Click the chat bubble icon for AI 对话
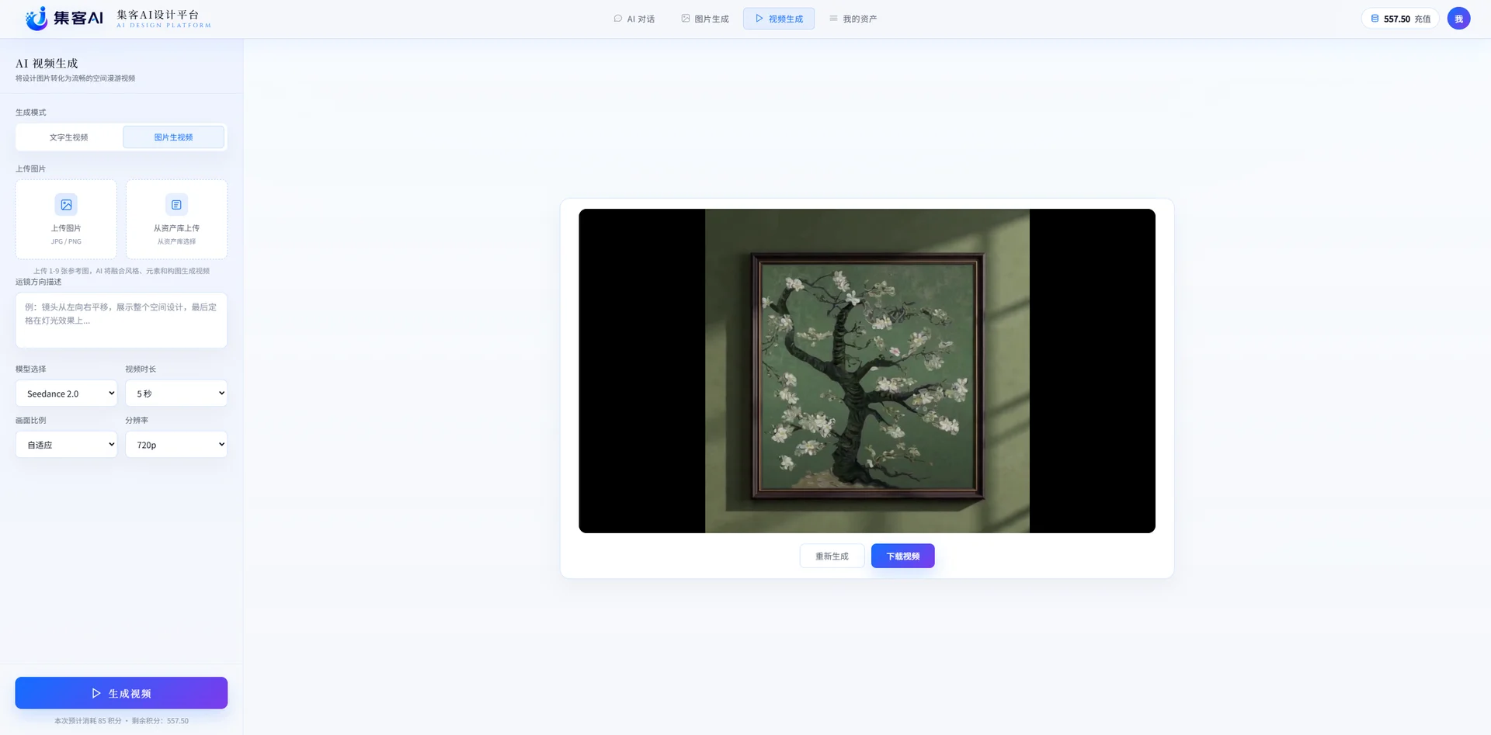The height and width of the screenshot is (735, 1491). (618, 19)
